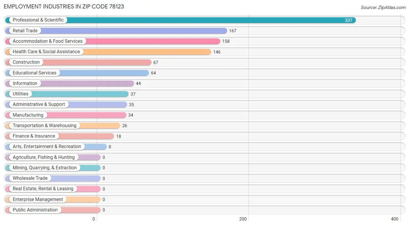Click the Mining, Quarrying, & Extraction label

point(45,168)
